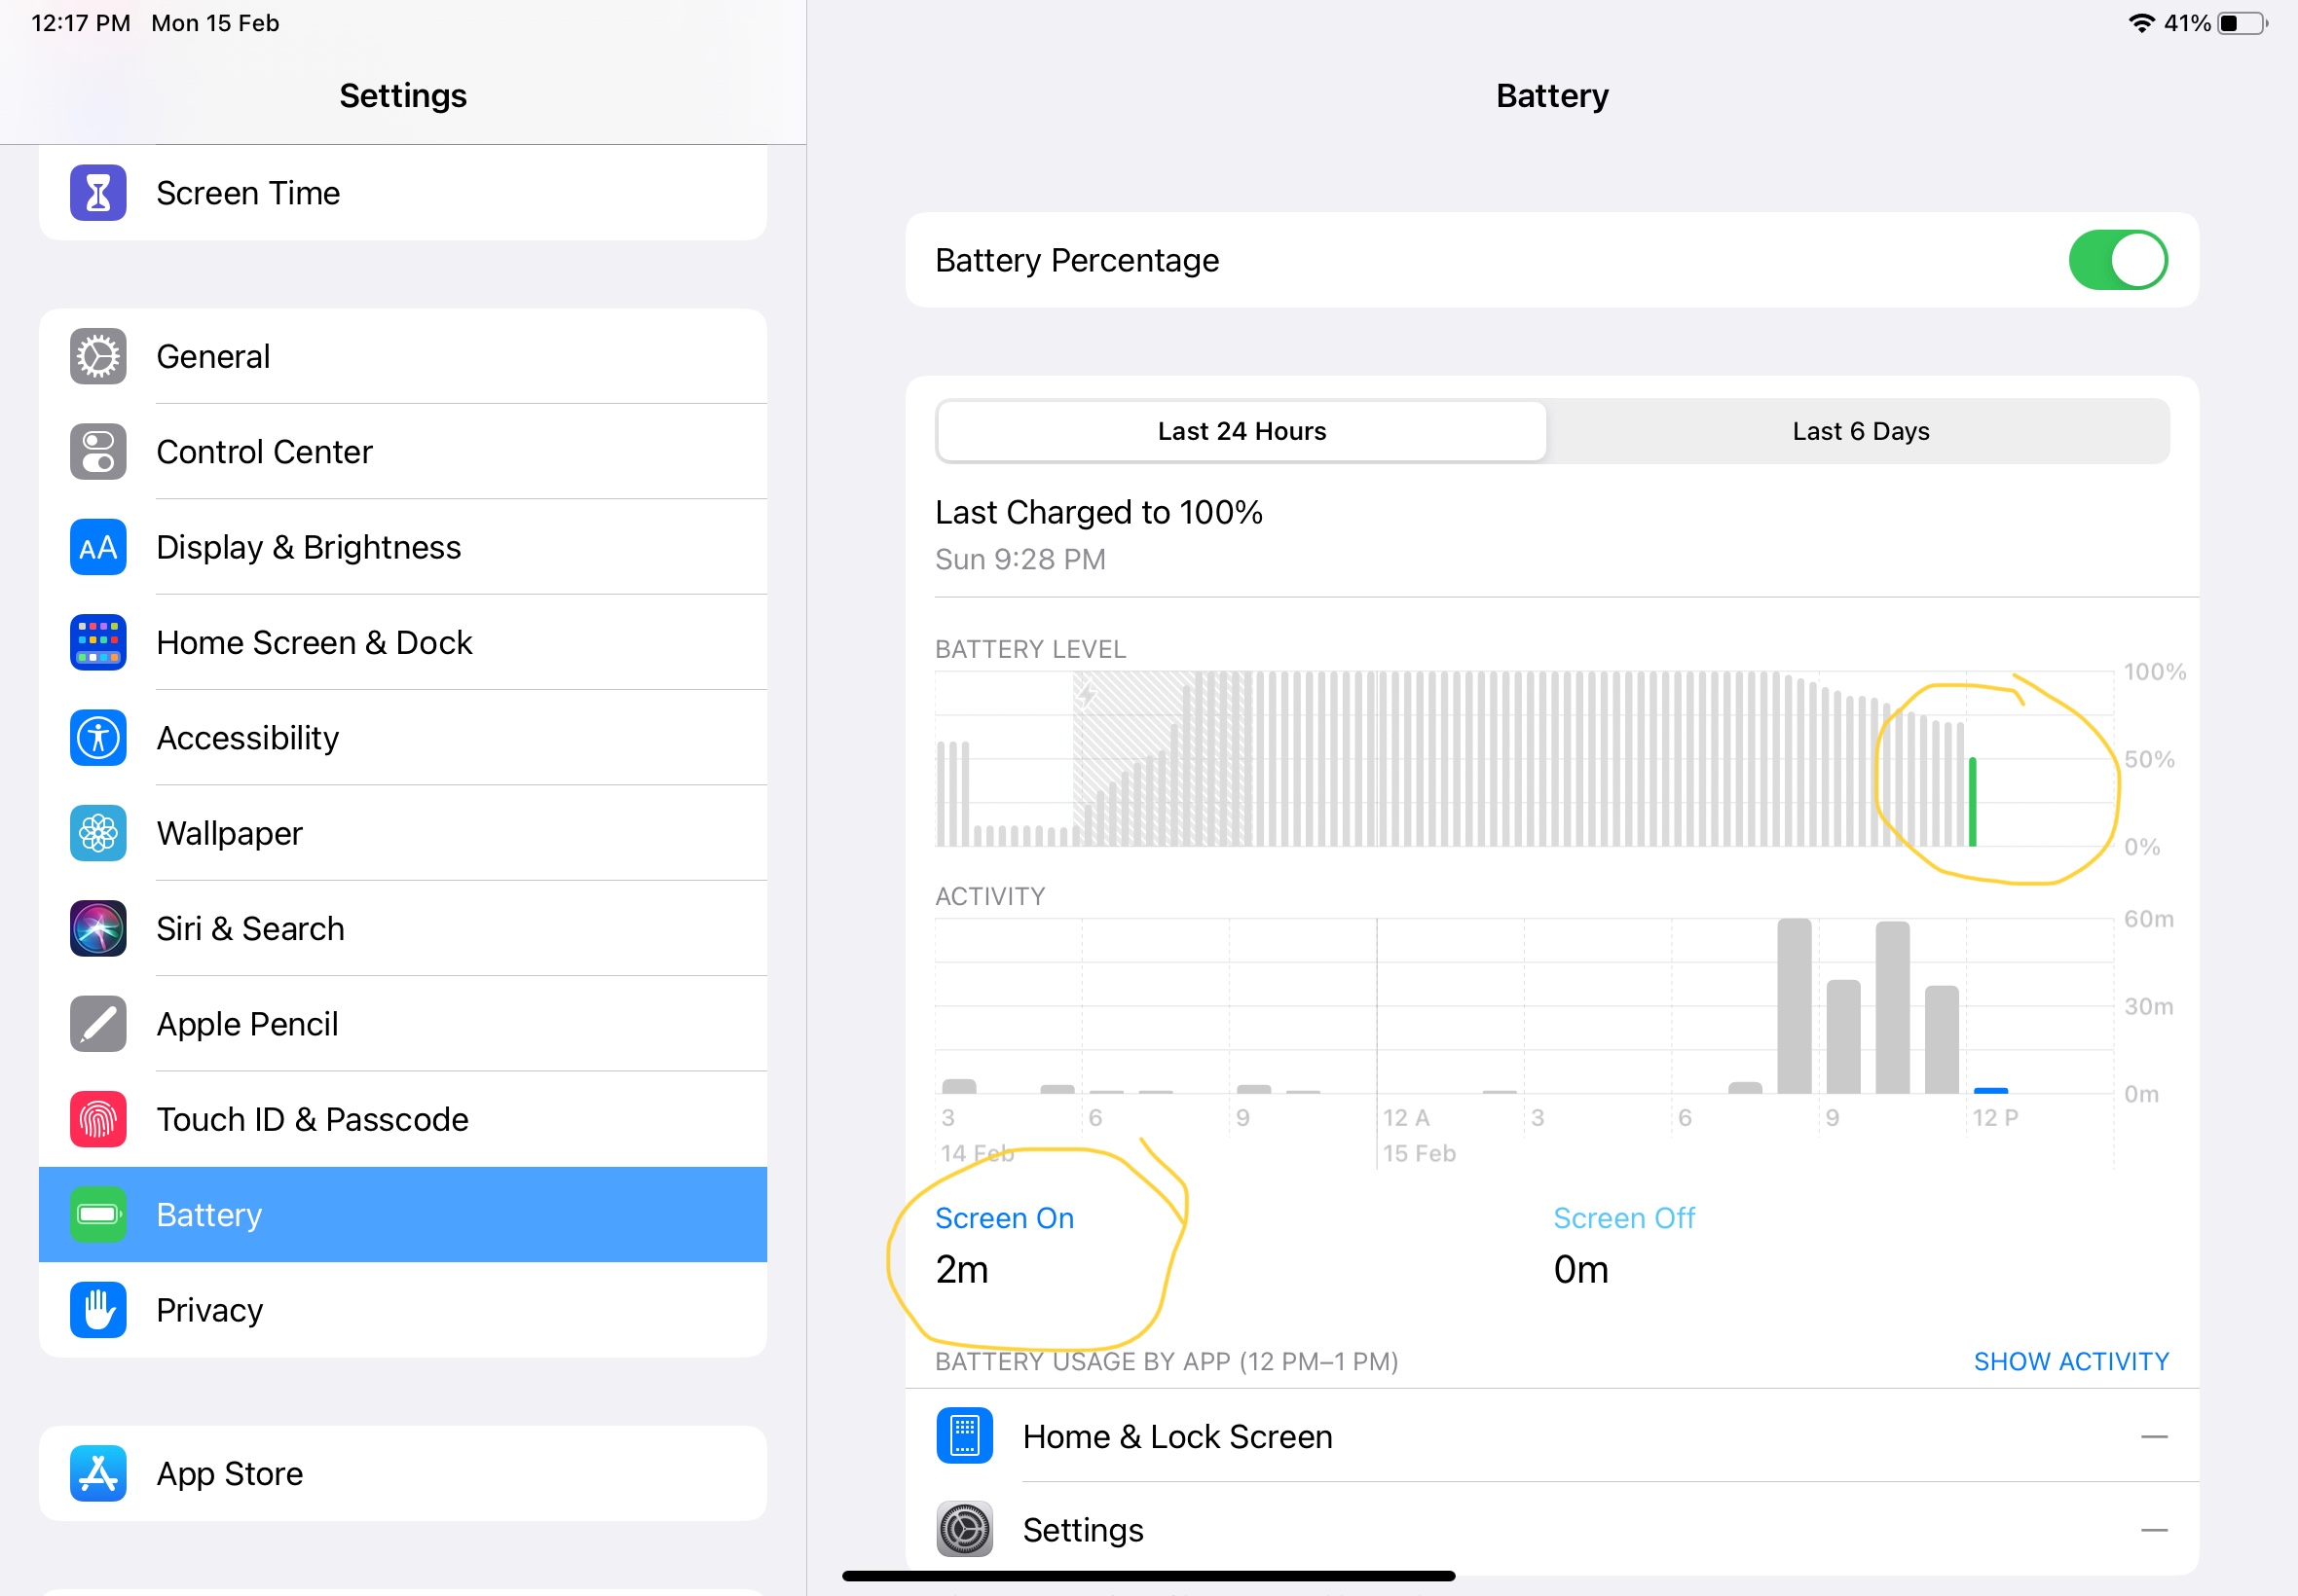Open Siri & Search icon

98,928
